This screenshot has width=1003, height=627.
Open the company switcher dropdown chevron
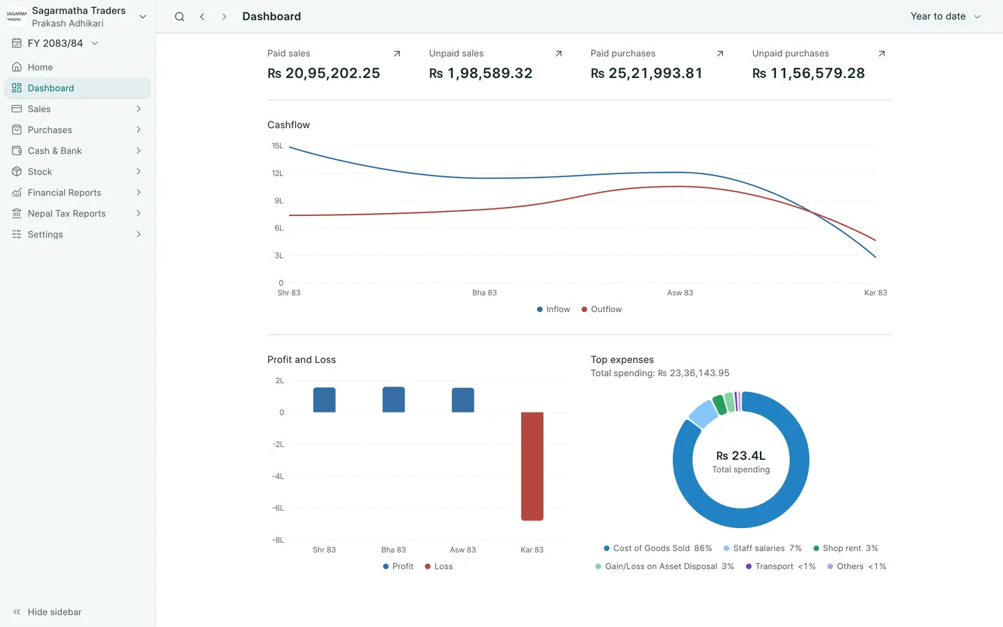143,17
